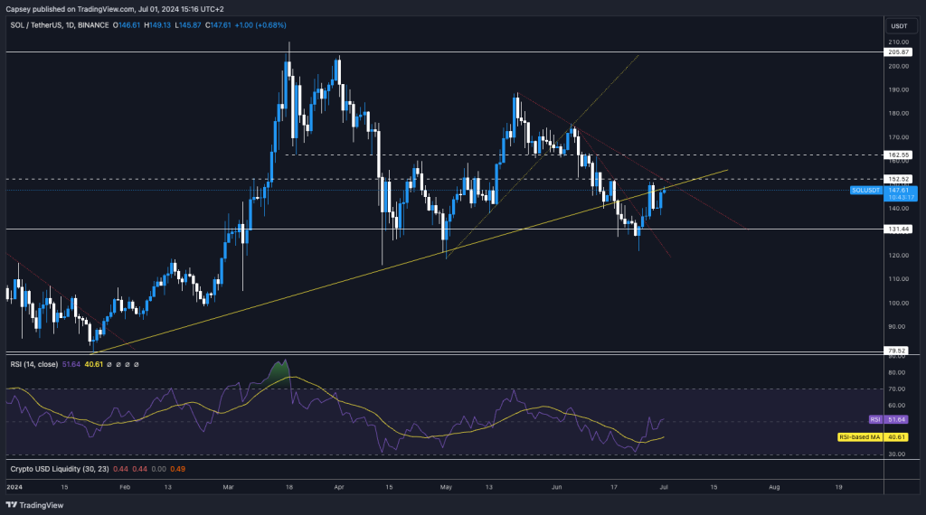Image resolution: width=926 pixels, height=515 pixels.
Task: Expand the RSI (14, close) indicator legend
Action: (x=32, y=364)
